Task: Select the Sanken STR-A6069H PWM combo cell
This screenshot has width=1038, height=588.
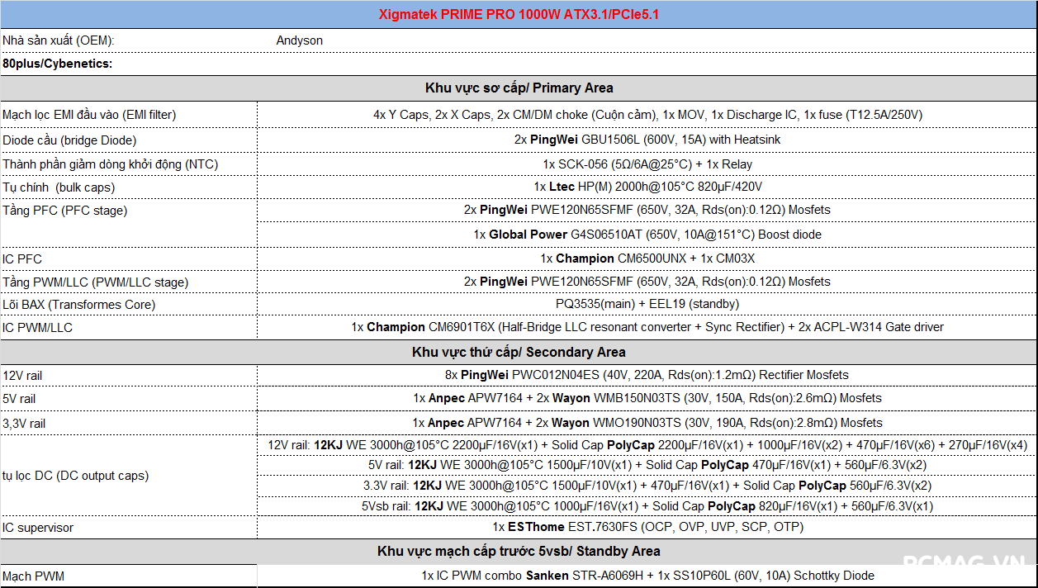Action: click(647, 576)
